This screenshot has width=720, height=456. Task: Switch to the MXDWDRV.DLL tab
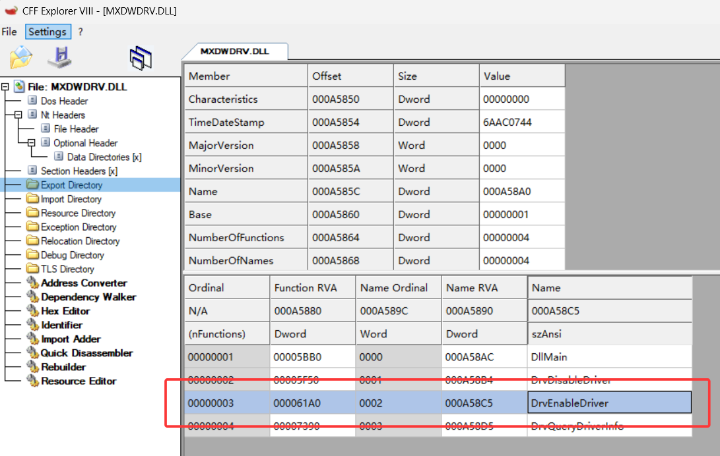[235, 51]
